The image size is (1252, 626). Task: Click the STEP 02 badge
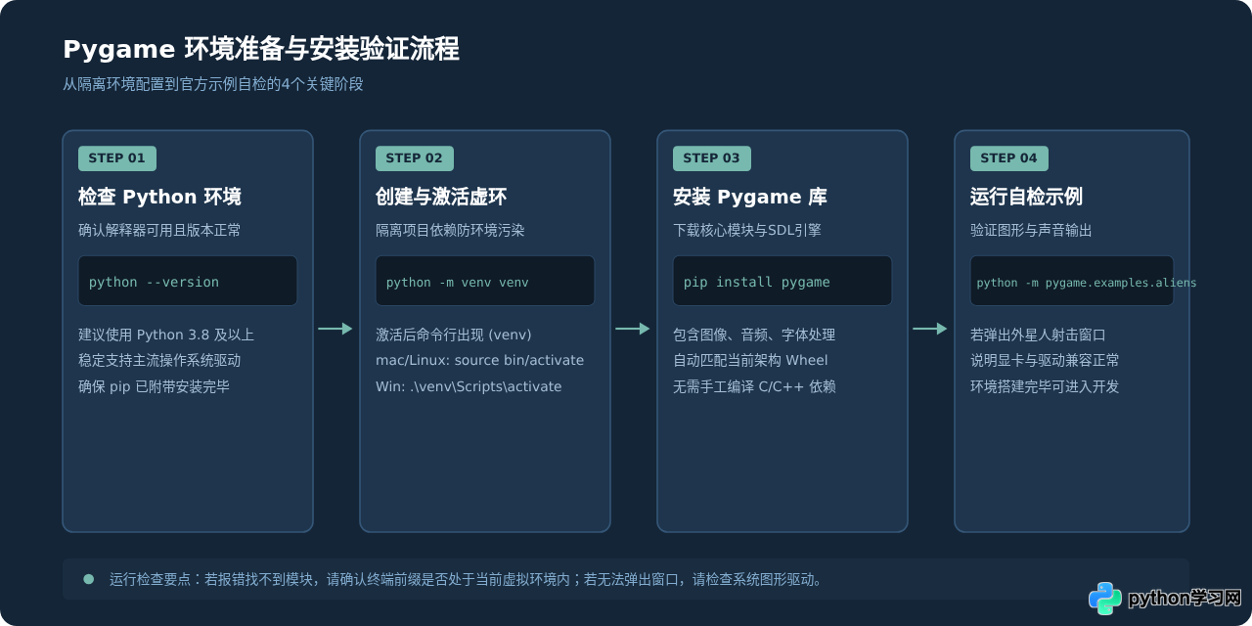415,158
